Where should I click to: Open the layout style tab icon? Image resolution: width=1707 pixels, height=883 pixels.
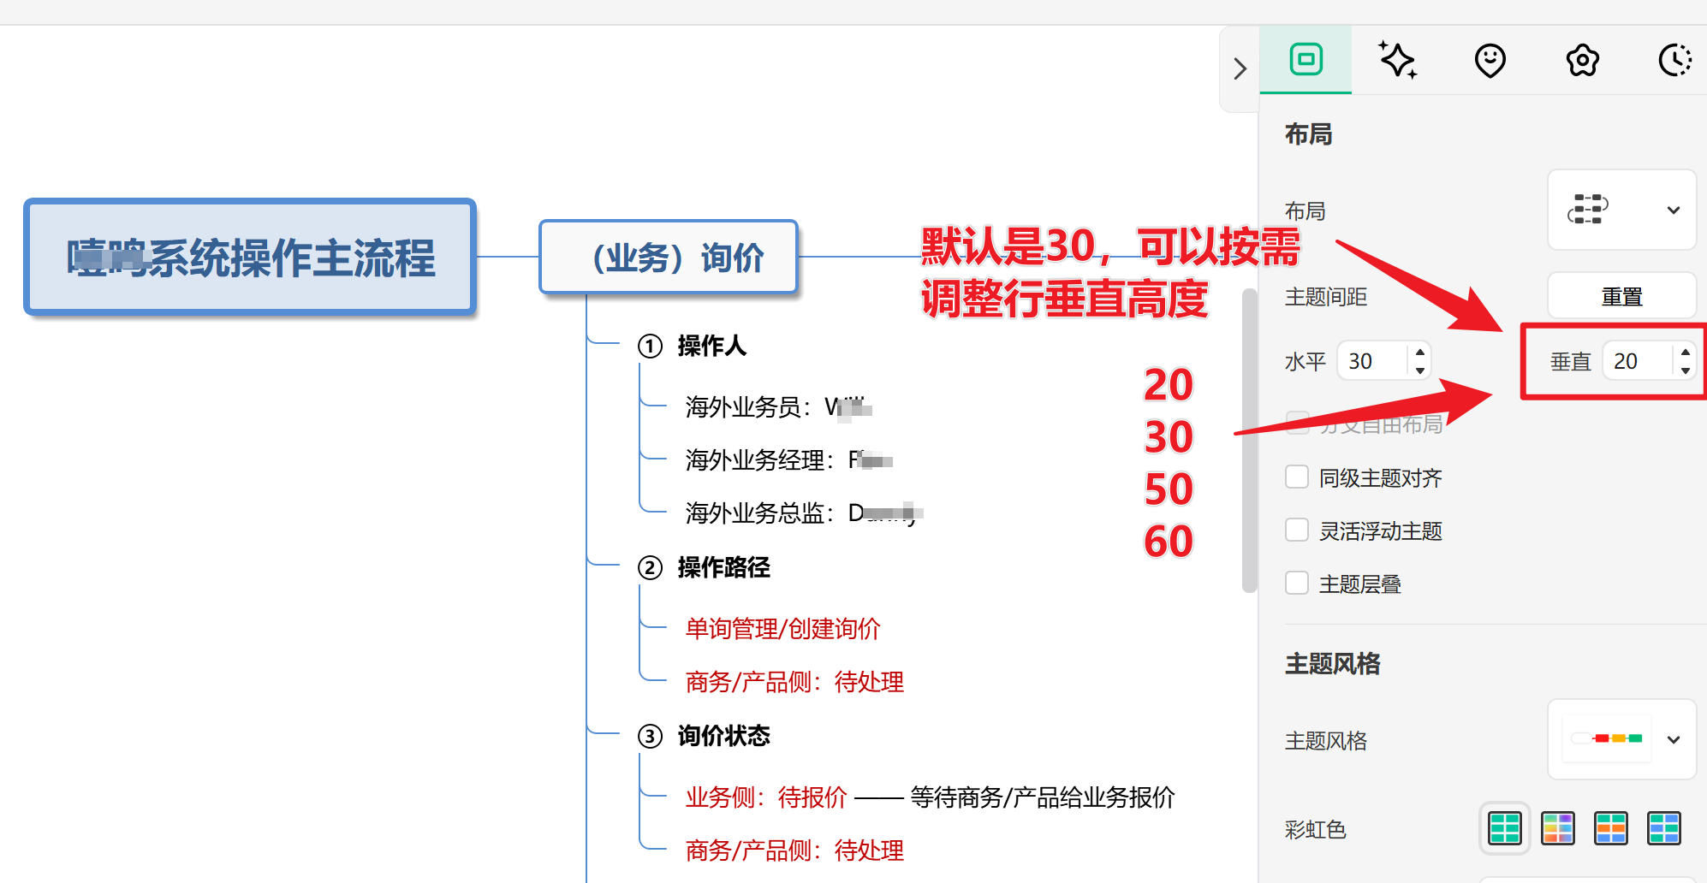(1306, 60)
